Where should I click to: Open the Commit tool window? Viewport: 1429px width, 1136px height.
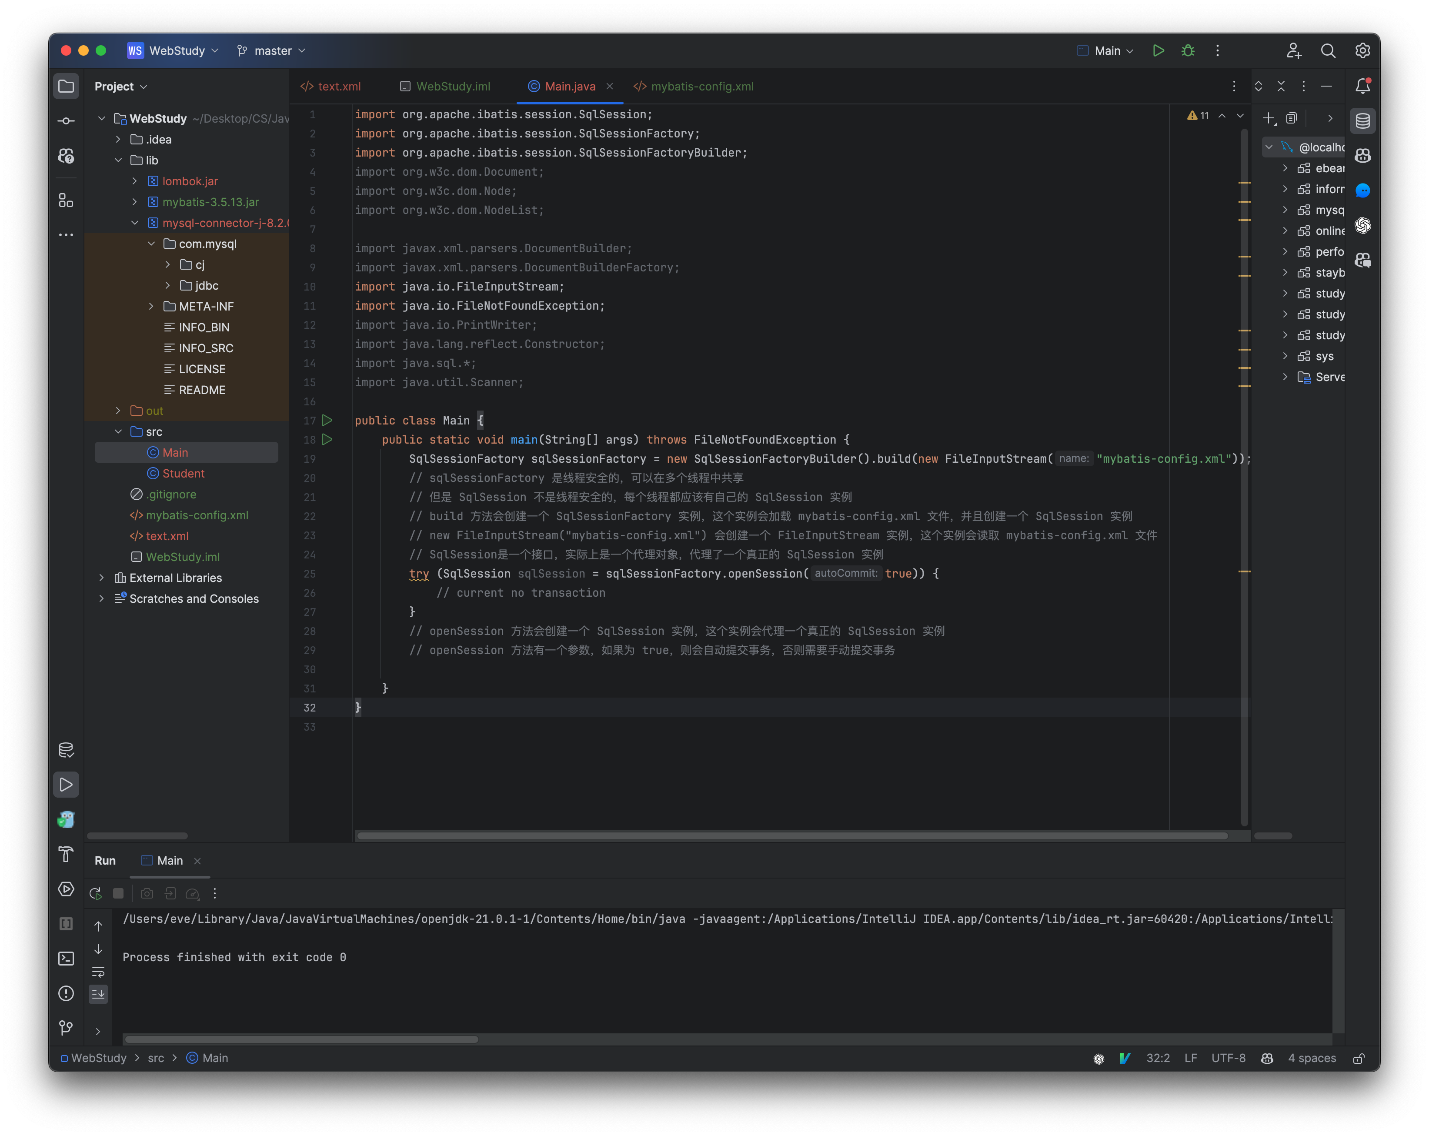click(x=66, y=120)
